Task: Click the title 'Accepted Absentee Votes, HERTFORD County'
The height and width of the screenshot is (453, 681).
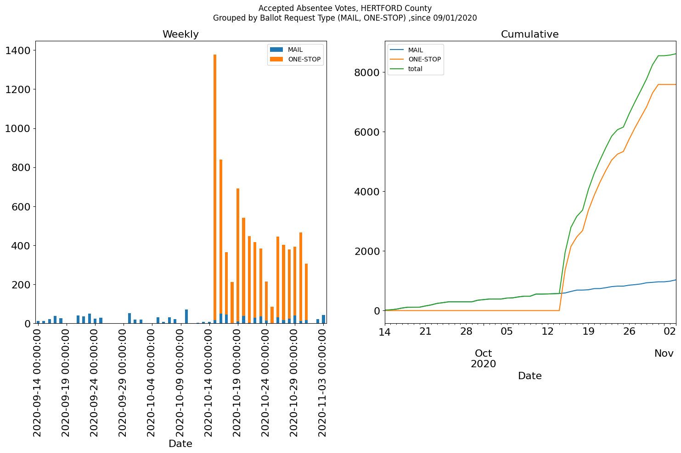Action: click(x=345, y=8)
